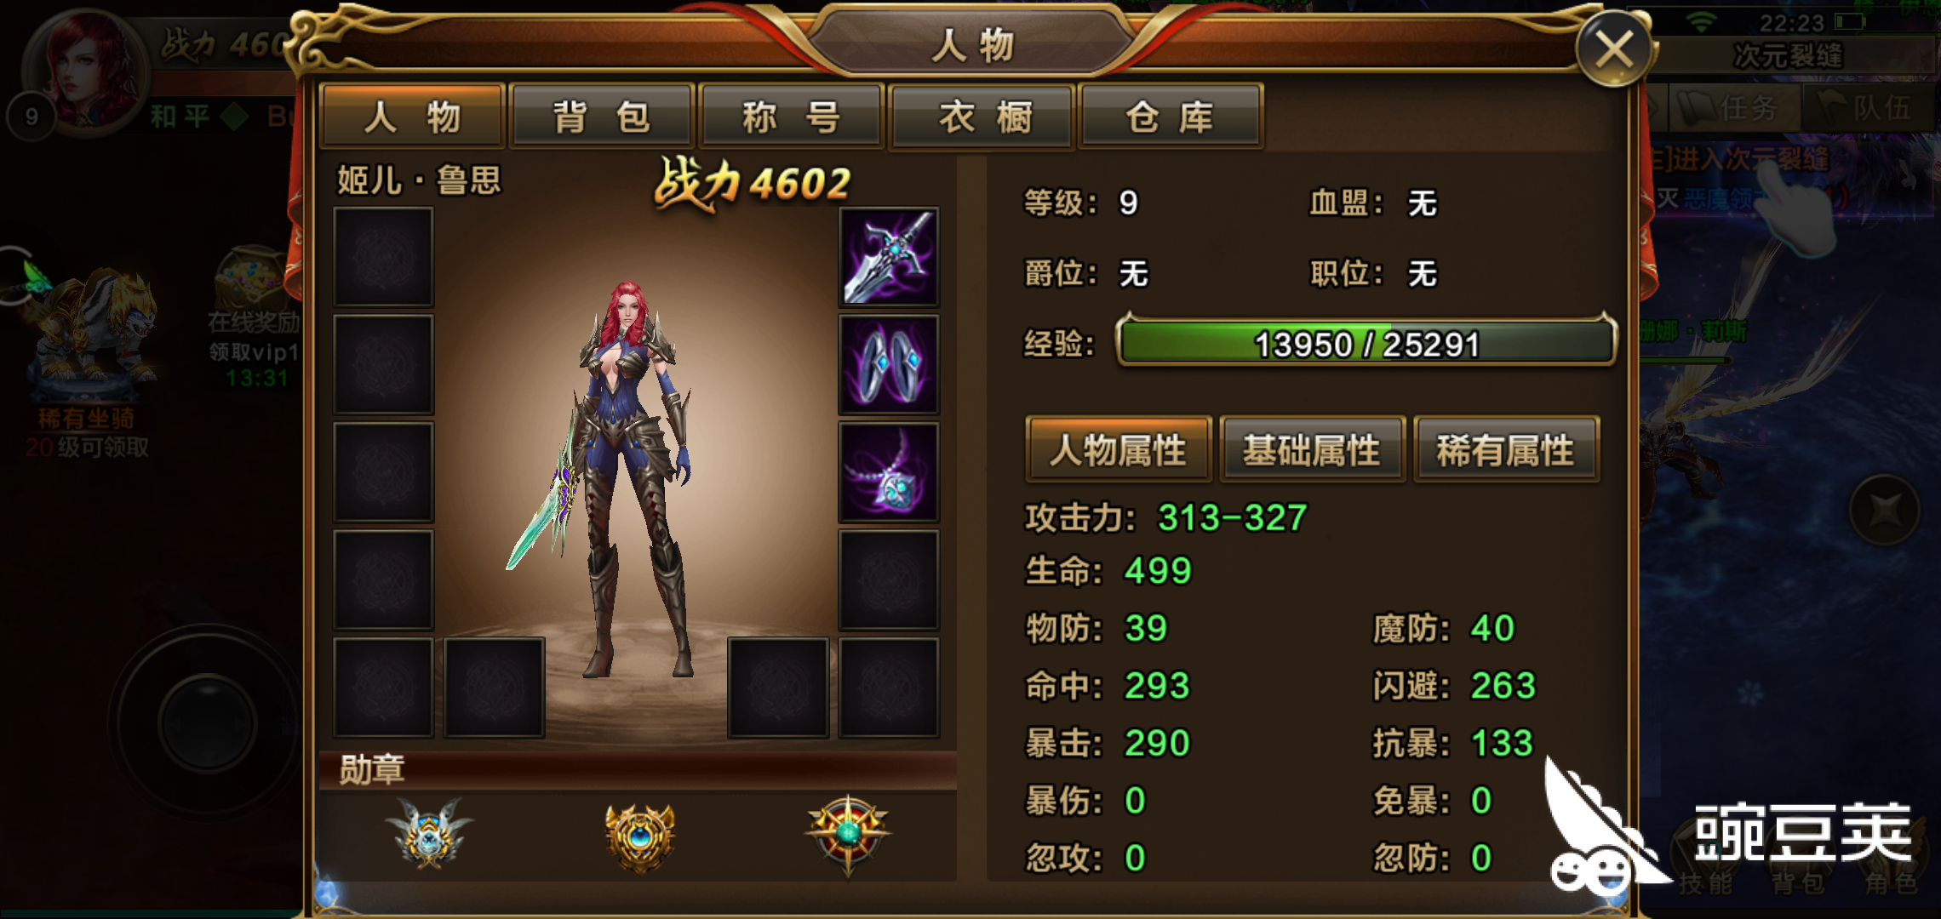
Task: Open the equipped necklace item slot
Action: tap(889, 472)
